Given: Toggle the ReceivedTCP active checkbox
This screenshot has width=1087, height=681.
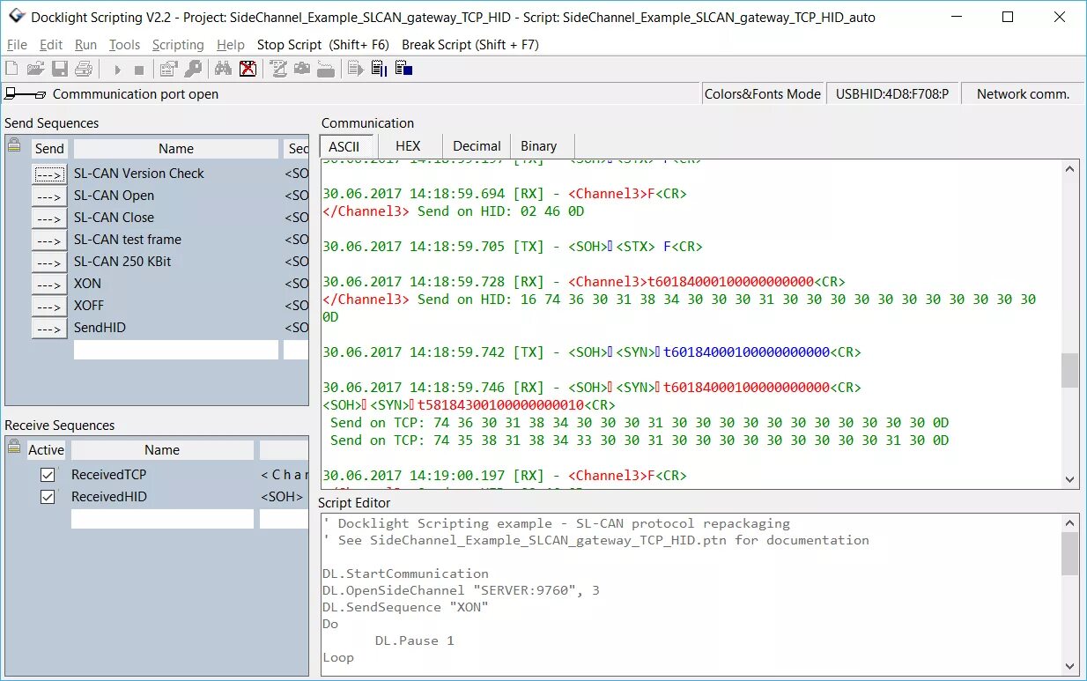Looking at the screenshot, I should [48, 475].
